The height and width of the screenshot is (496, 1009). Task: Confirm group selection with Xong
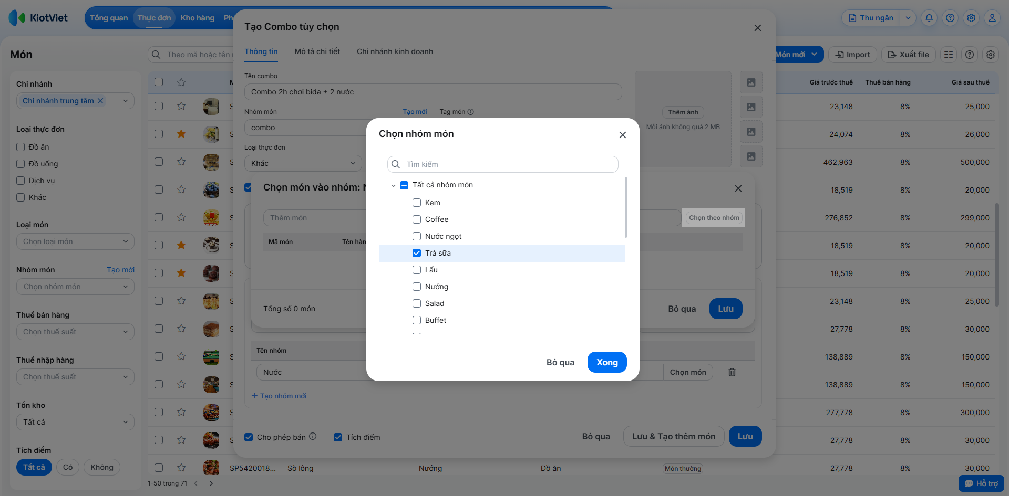pos(607,362)
